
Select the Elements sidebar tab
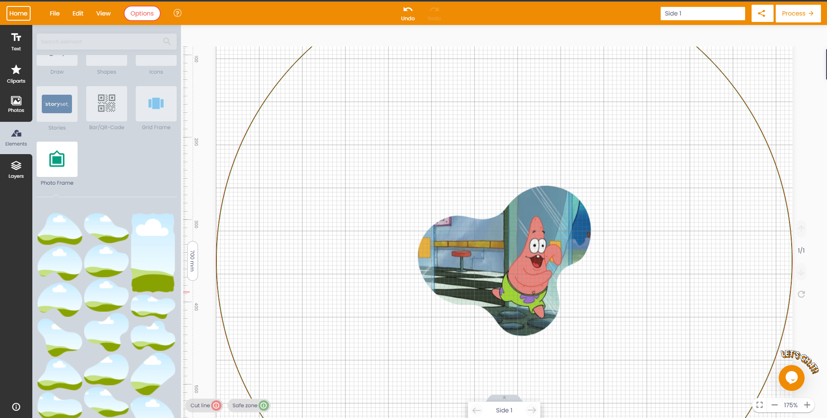[x=16, y=138]
